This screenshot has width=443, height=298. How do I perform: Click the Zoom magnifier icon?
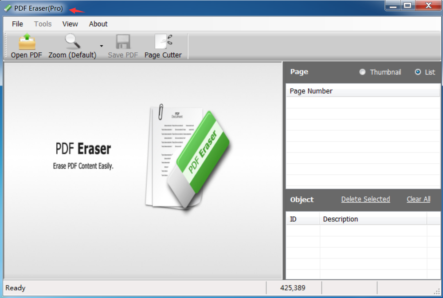(x=72, y=42)
